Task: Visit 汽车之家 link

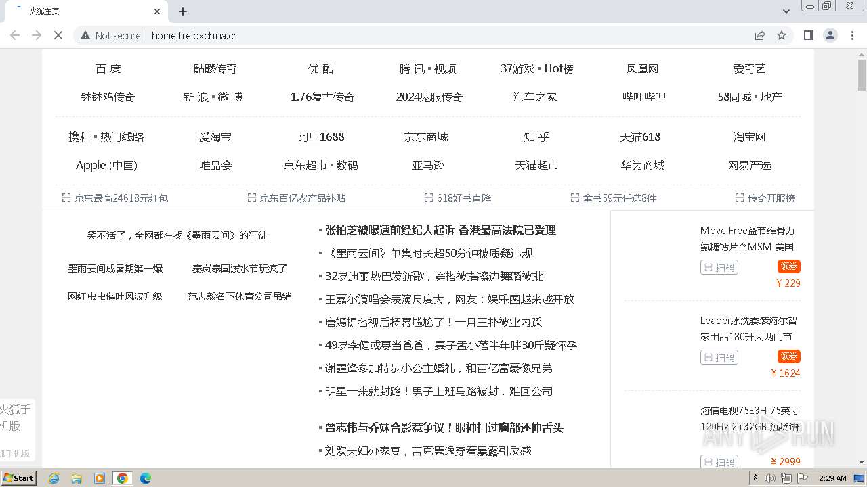Action: (x=535, y=97)
